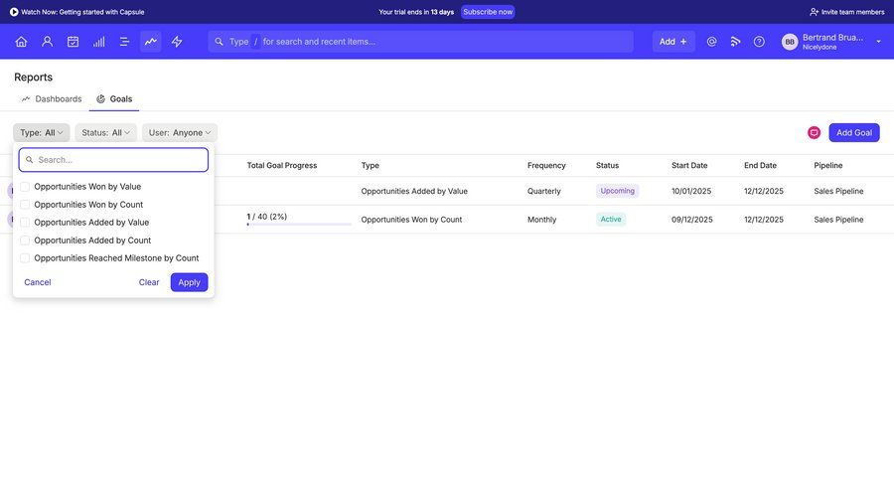Open the Sales pipeline bar-chart icon

(98, 42)
